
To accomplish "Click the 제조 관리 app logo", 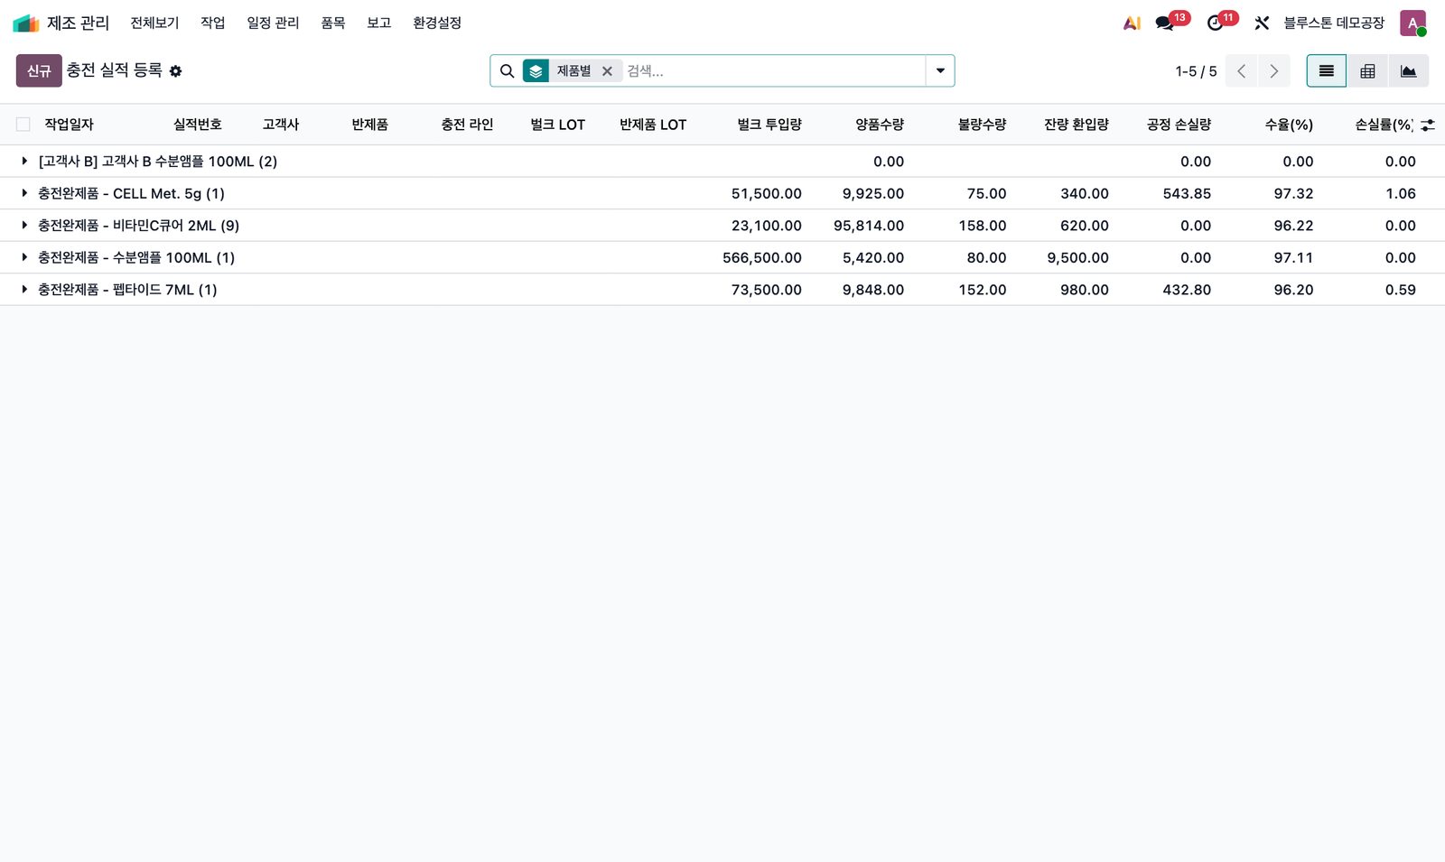I will [x=25, y=23].
